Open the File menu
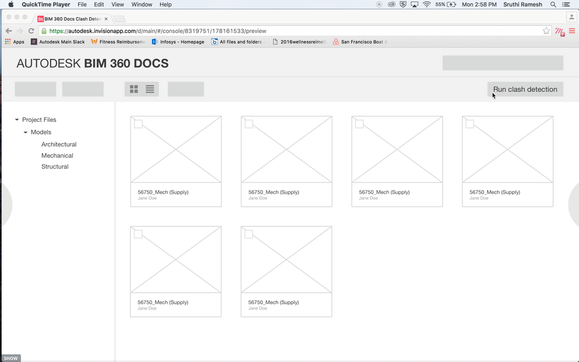This screenshot has height=362, width=579. click(x=82, y=4)
